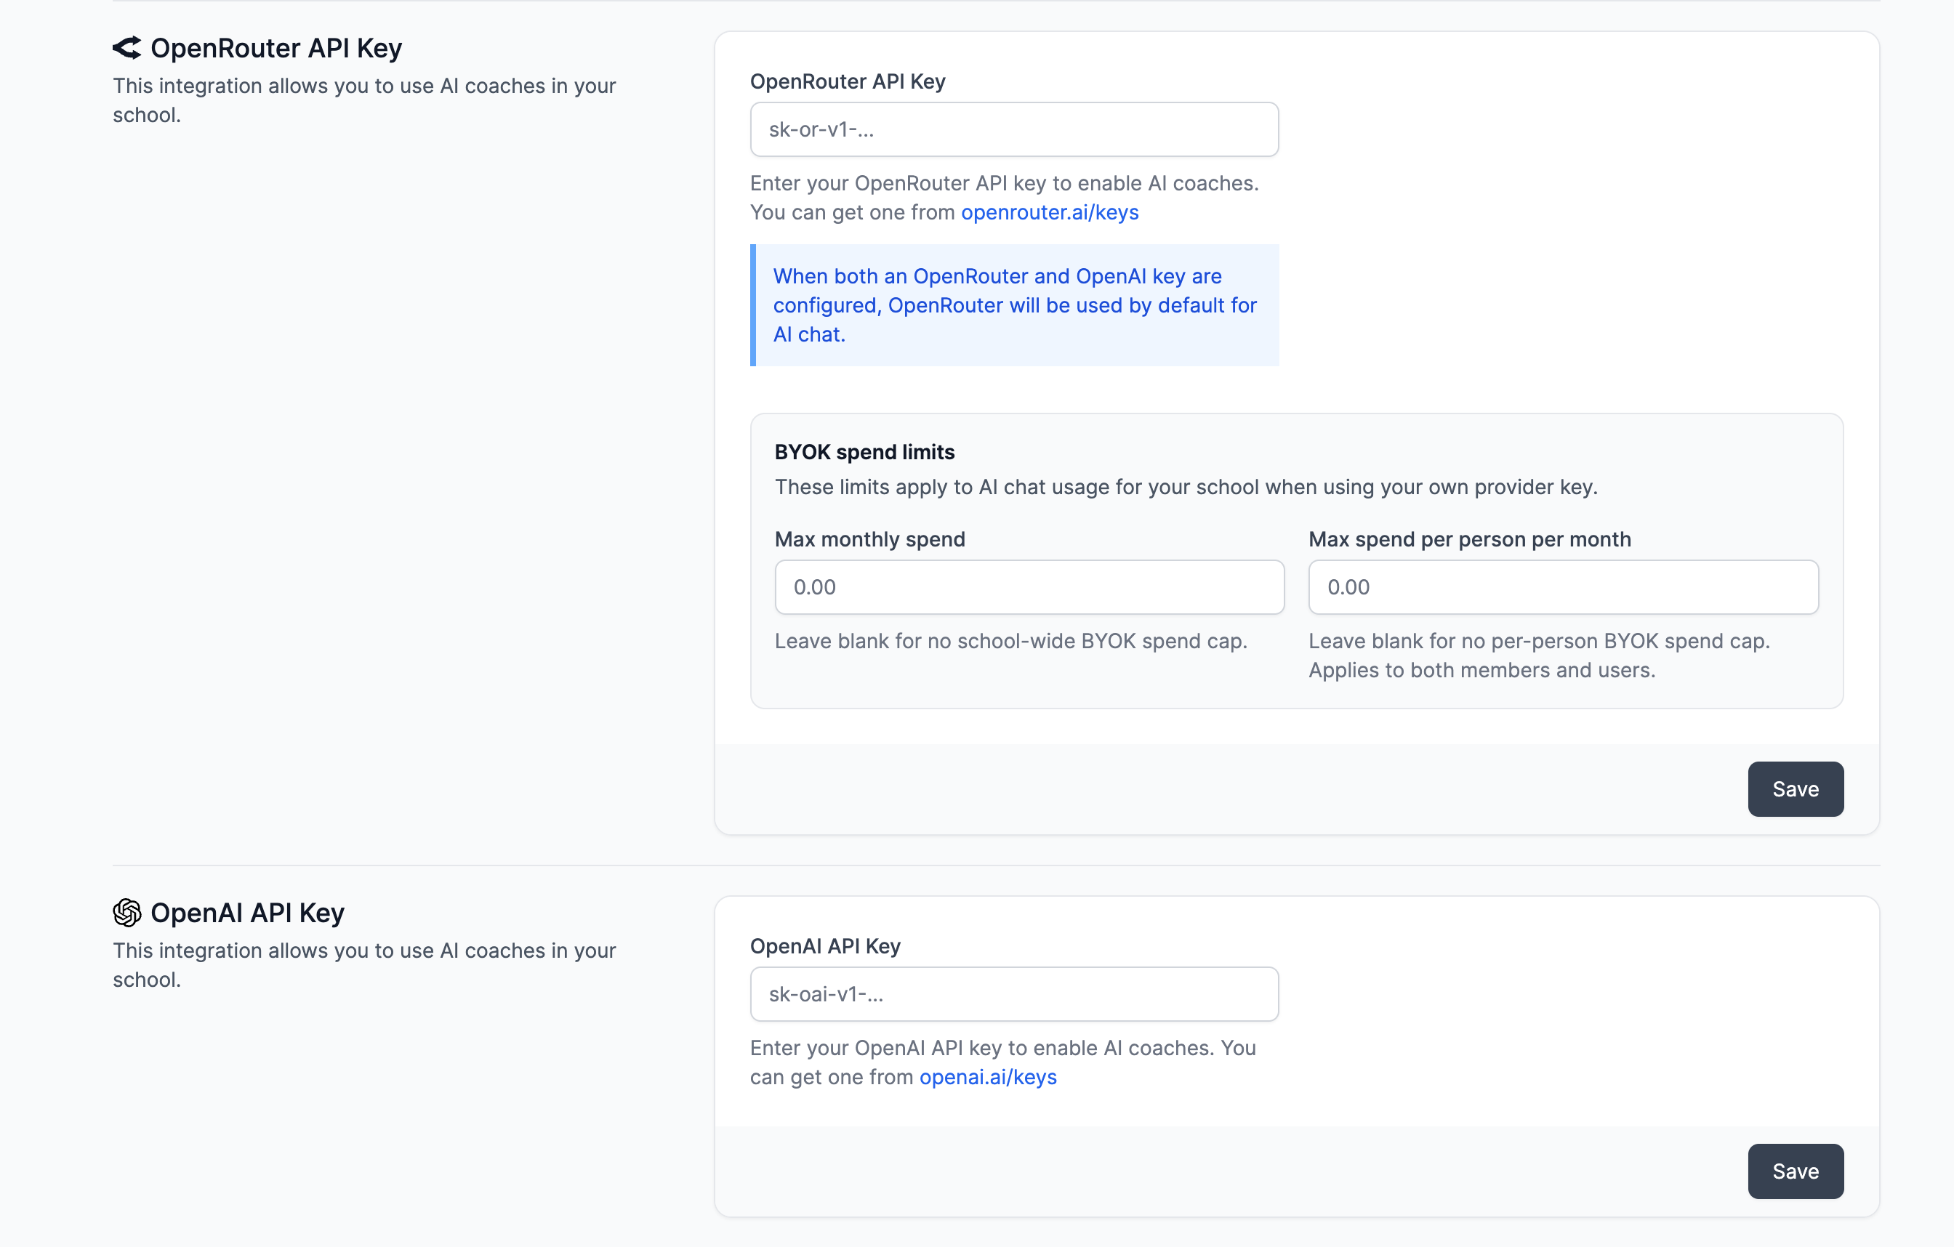Image resolution: width=1954 pixels, height=1247 pixels.
Task: Focus the OpenRouter API Key input field
Action: [1013, 130]
